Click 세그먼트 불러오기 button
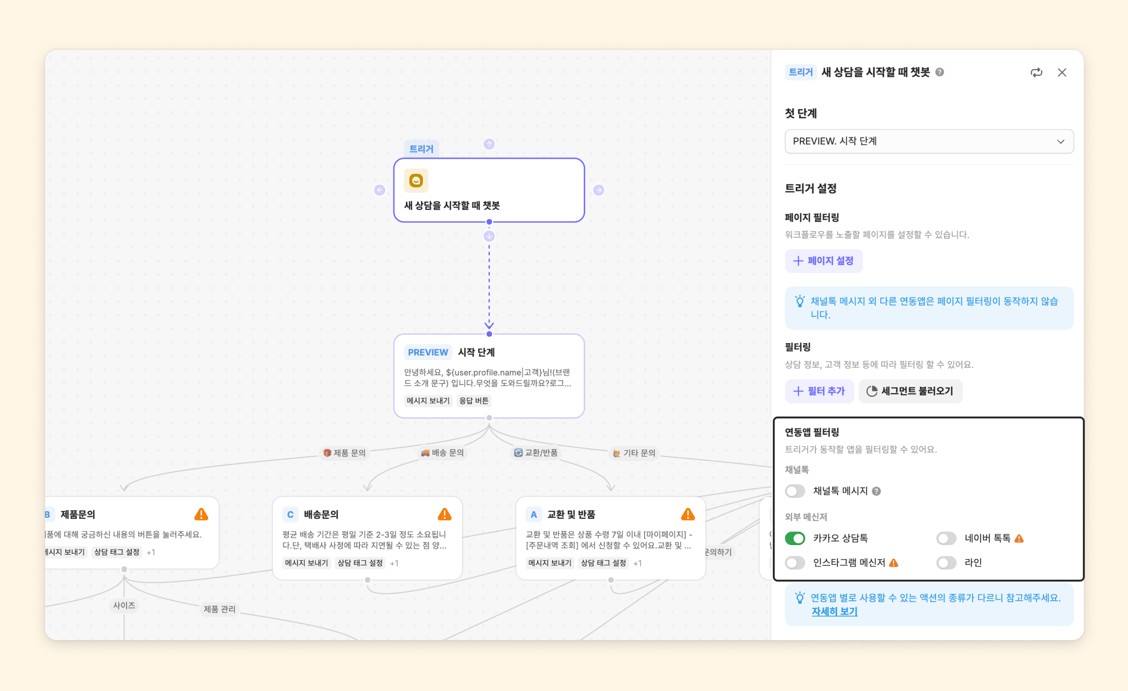Image resolution: width=1128 pixels, height=691 pixels. point(910,391)
